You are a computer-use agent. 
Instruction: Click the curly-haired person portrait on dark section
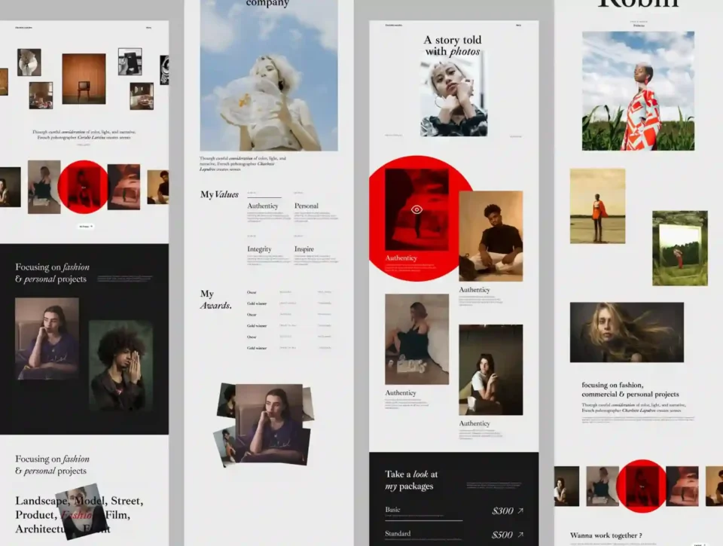[120, 366]
